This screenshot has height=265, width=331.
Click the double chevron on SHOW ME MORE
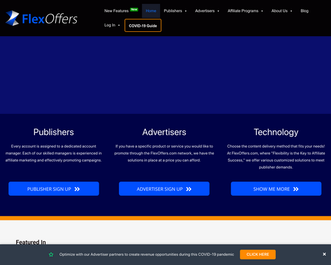(296, 189)
